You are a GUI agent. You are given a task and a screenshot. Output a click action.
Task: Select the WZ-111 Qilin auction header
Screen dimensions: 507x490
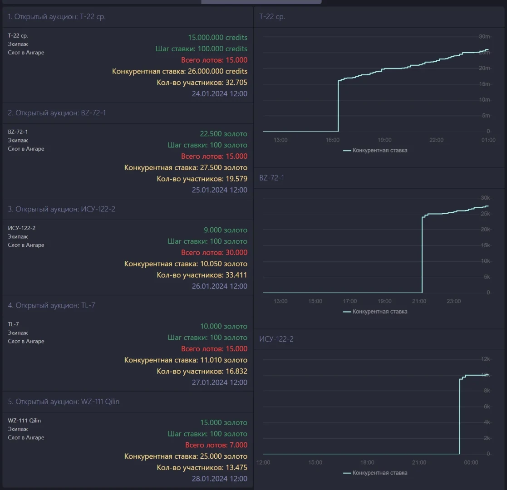pyautogui.click(x=64, y=402)
